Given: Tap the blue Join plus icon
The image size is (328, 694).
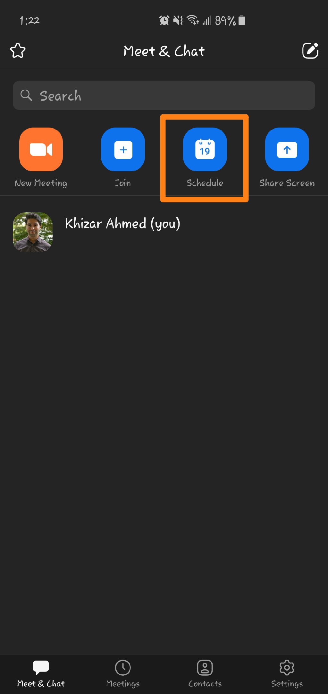Looking at the screenshot, I should point(123,149).
